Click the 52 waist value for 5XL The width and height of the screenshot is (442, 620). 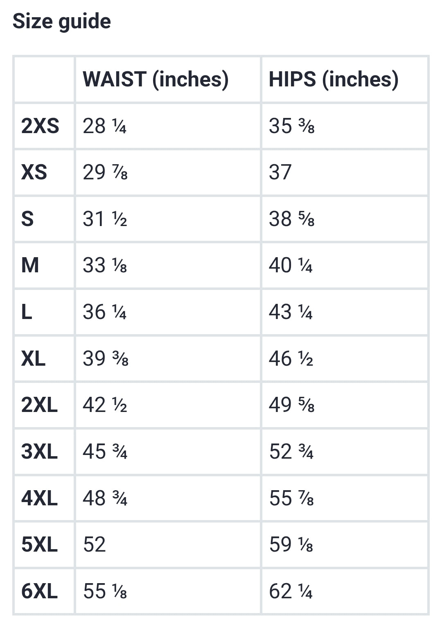[x=94, y=545]
